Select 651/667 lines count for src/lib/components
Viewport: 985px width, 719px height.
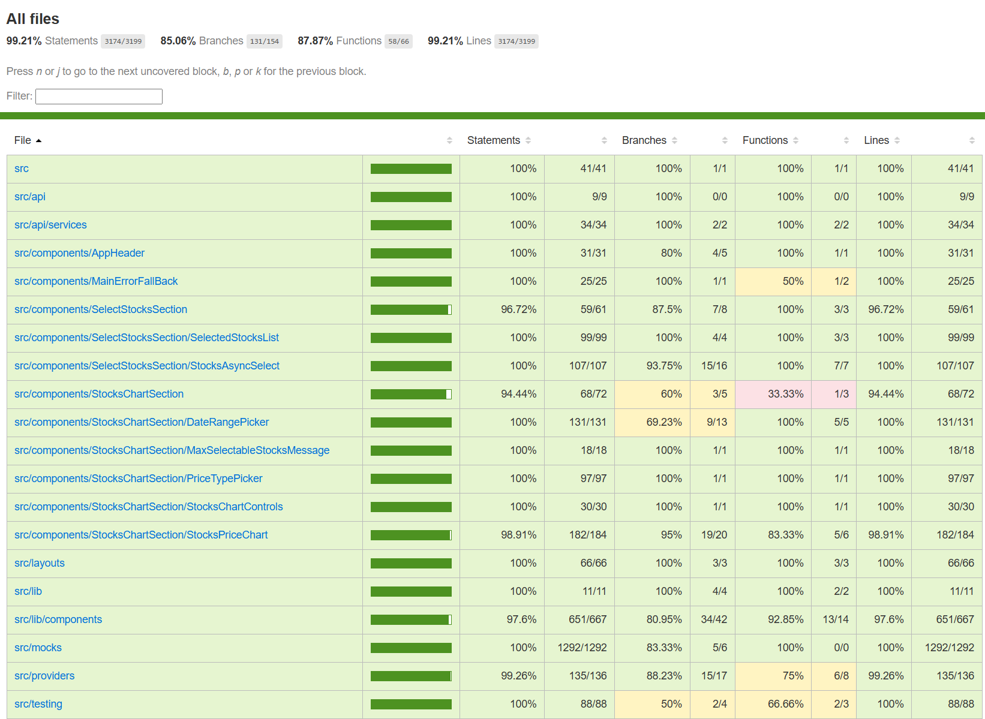947,619
